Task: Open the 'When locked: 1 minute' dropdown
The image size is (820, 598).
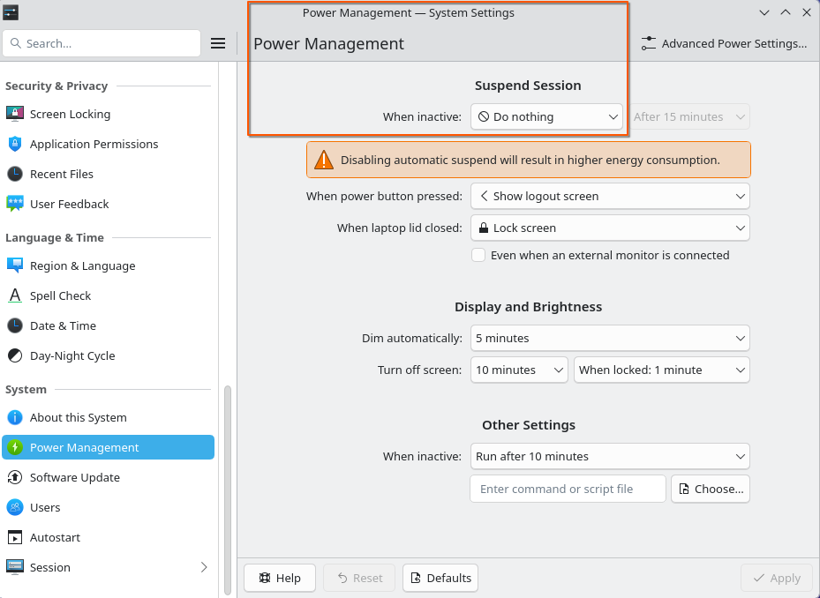Action: [661, 370]
